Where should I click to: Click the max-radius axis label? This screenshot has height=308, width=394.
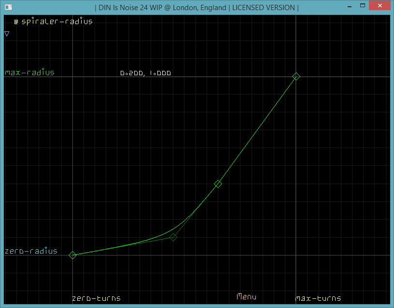pyautogui.click(x=29, y=73)
